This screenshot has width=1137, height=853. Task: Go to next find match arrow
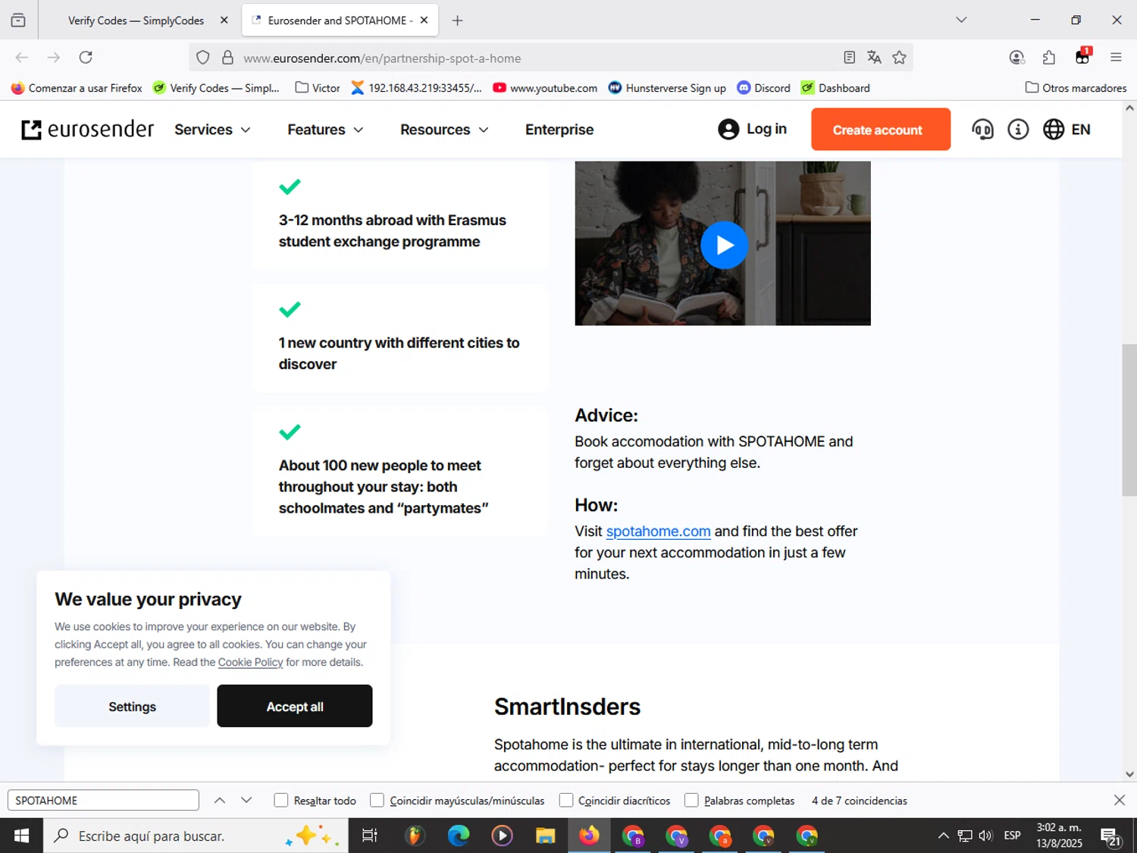(x=246, y=800)
